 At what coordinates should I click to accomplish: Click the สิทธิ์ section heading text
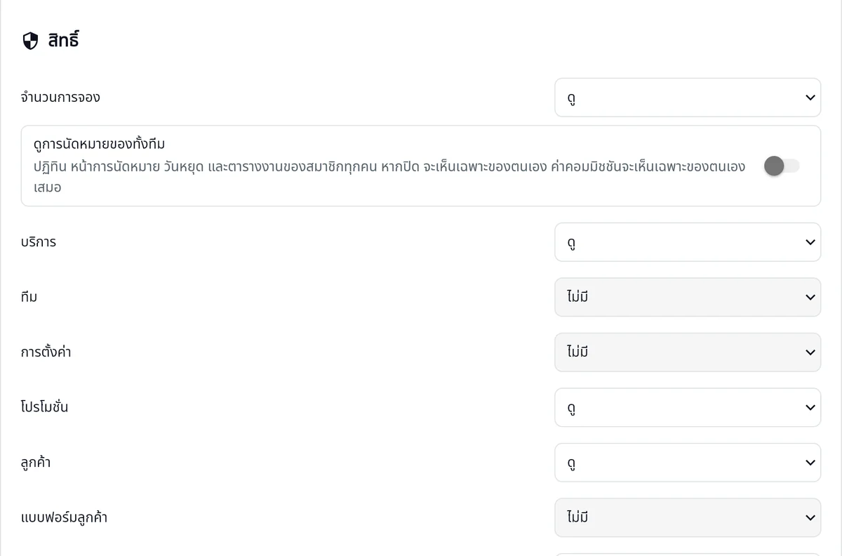coord(63,40)
